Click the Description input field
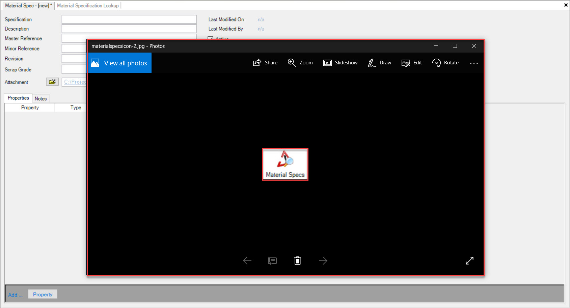The width and height of the screenshot is (570, 308). pos(129,29)
